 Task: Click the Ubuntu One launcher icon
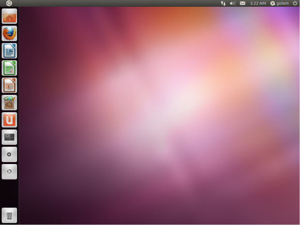tap(9, 120)
